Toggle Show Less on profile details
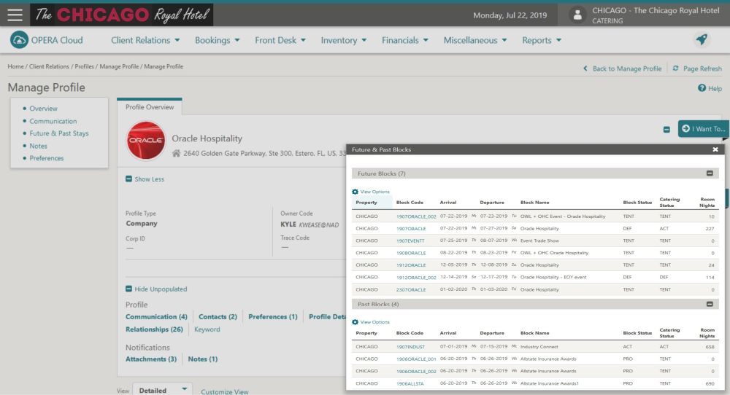 click(145, 179)
